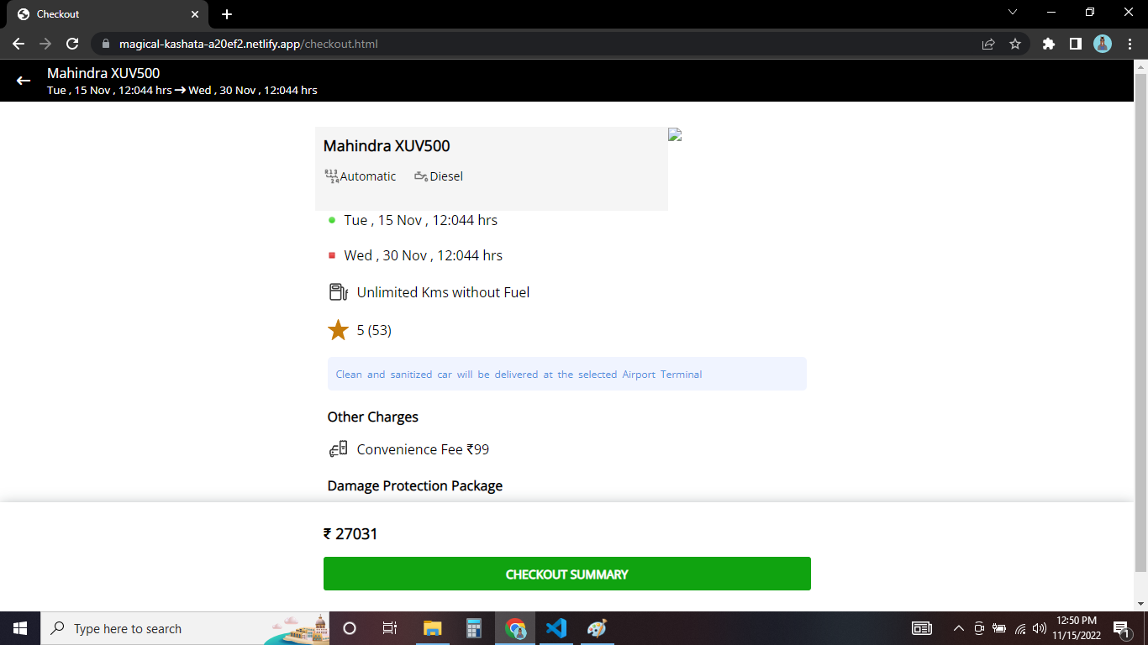Open the Chrome extensions puzzle icon
The image size is (1148, 645).
click(x=1048, y=44)
